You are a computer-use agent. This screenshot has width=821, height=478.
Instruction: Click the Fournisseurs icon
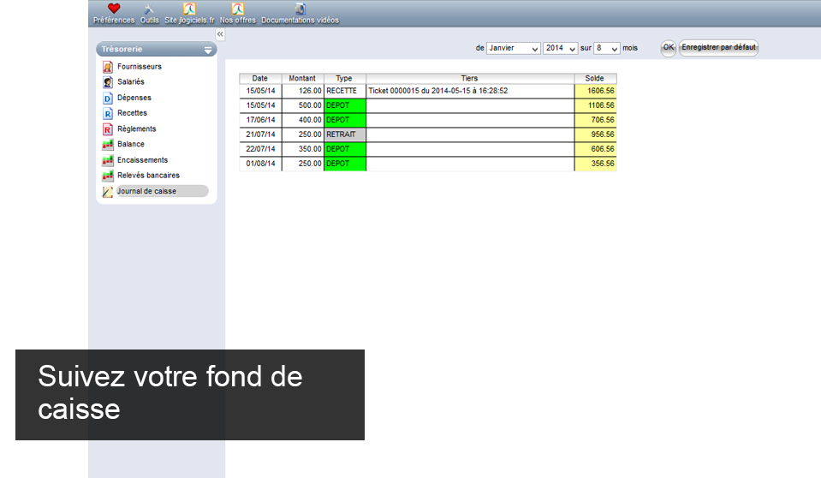(107, 67)
